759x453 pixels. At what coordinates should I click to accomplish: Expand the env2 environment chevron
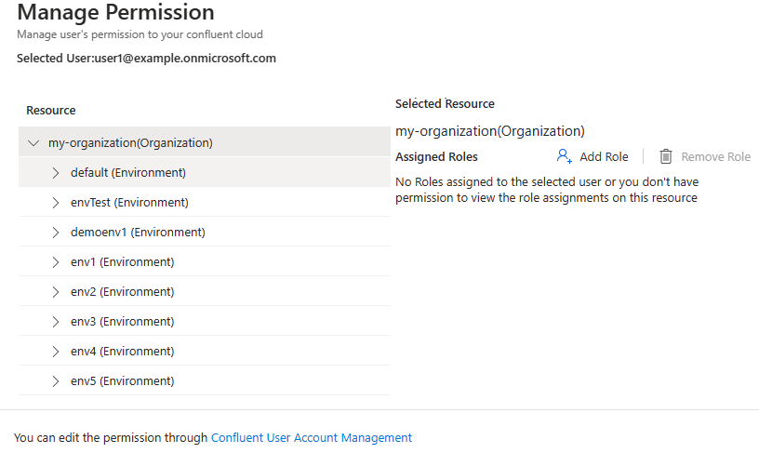point(56,292)
